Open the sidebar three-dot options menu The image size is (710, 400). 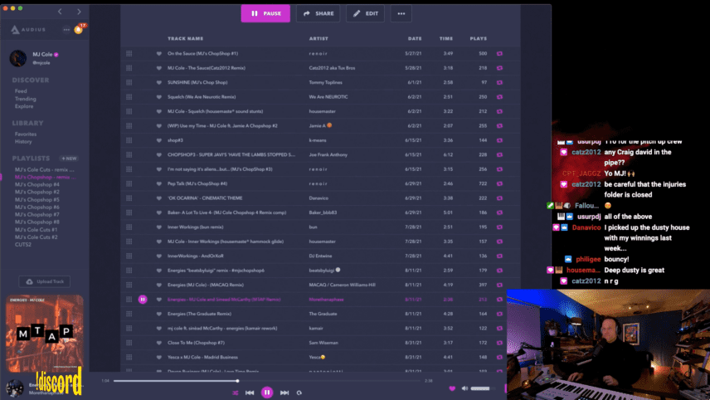(x=66, y=29)
